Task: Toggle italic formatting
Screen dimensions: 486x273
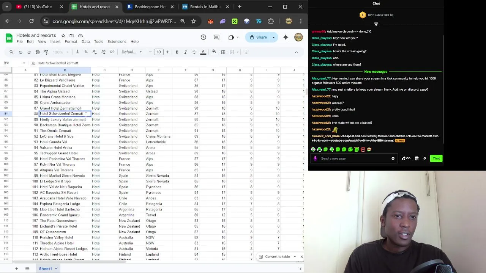Action: pyautogui.click(x=186, y=52)
